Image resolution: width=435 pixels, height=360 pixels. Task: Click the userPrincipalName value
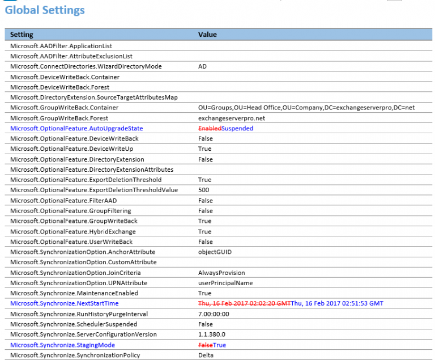pyautogui.click(x=225, y=283)
